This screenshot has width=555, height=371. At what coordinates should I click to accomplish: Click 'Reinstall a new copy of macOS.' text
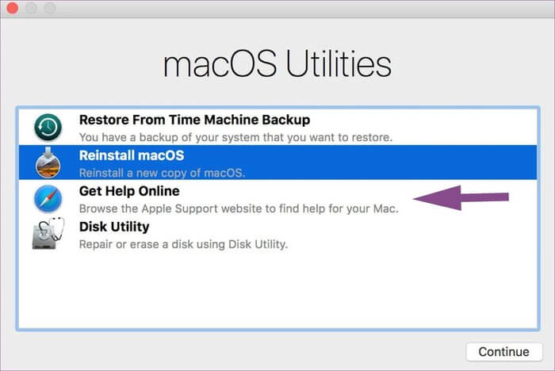pyautogui.click(x=162, y=173)
